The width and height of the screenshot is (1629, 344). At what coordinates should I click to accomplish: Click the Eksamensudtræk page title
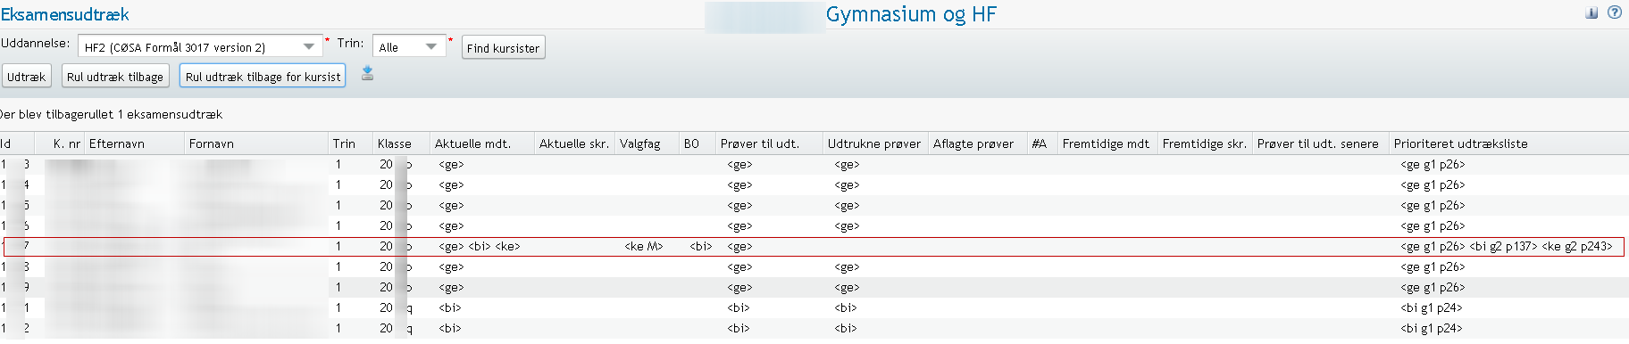click(x=65, y=14)
